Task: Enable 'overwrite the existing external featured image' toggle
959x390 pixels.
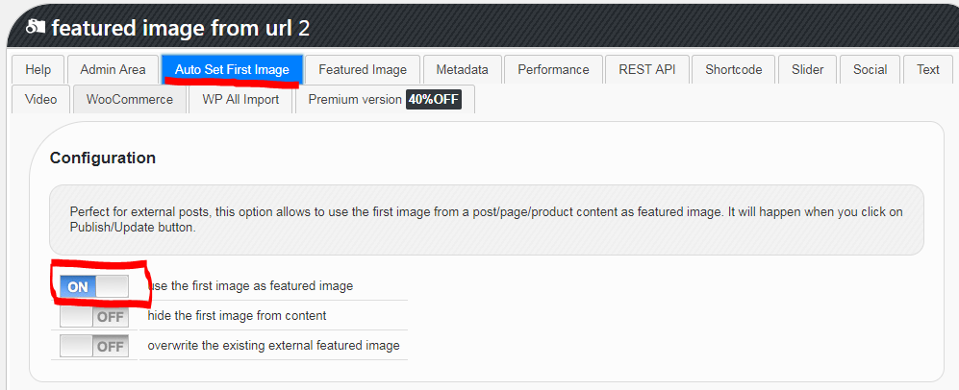Action: (x=94, y=346)
